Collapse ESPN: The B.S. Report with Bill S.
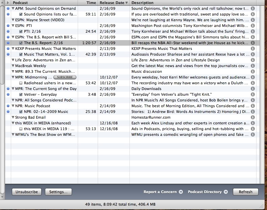This screenshot has width=267, height=210. (13, 37)
